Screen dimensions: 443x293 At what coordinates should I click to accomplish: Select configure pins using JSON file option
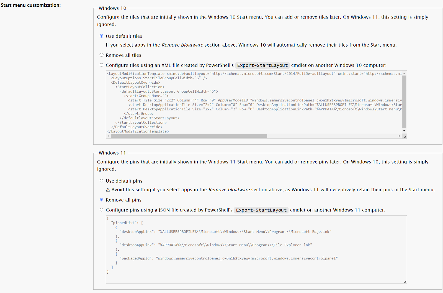(102, 210)
